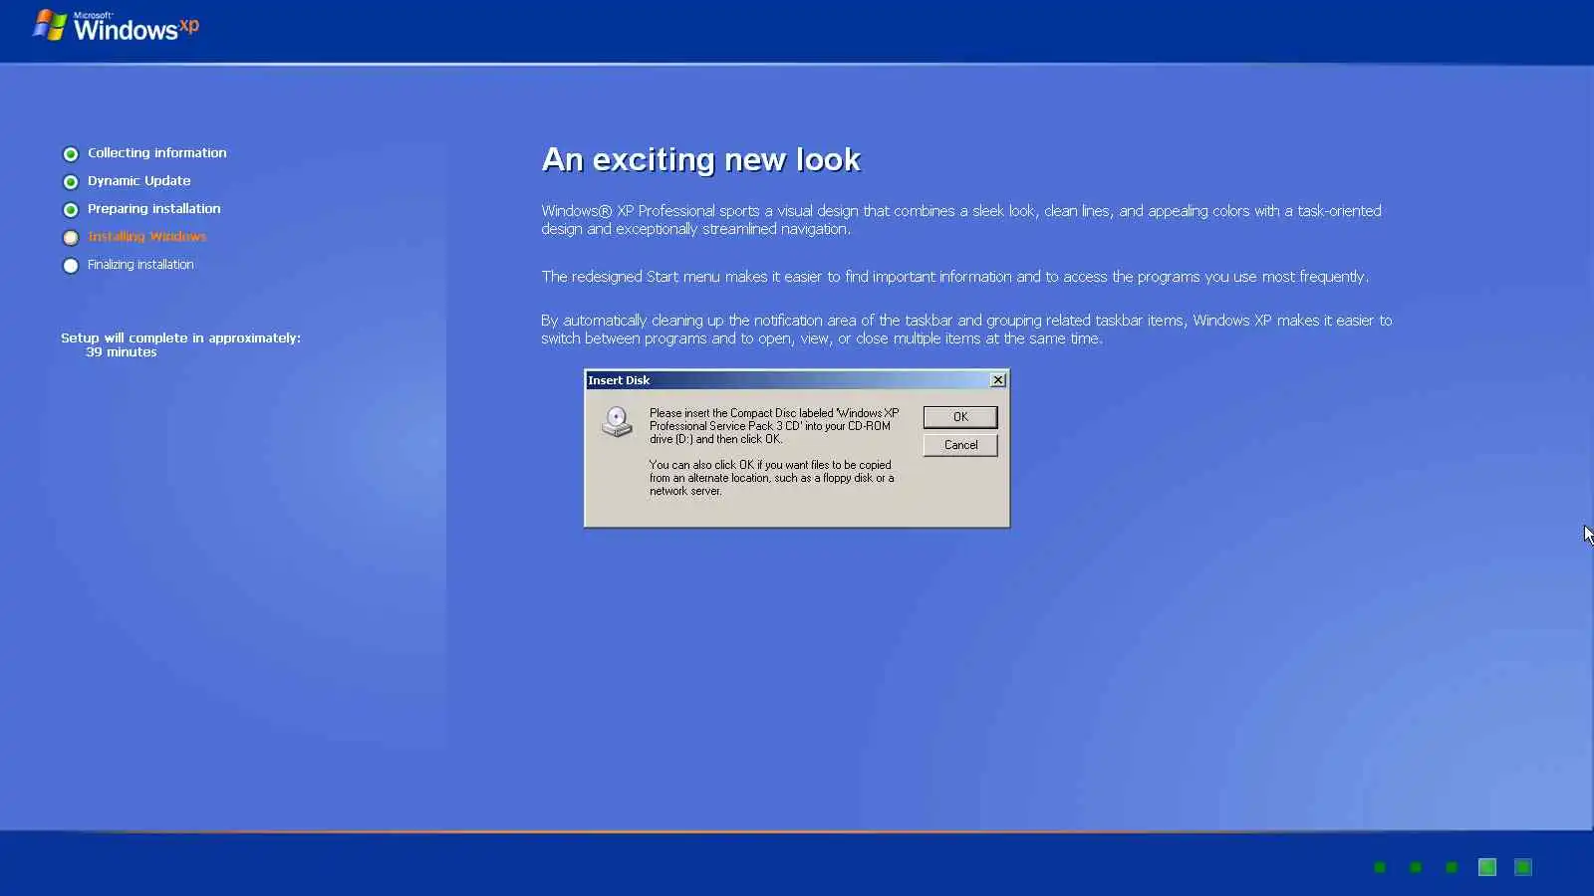Click the green bullet beside Preparing installation
Viewport: 1594px width, 896px height.
(x=71, y=210)
